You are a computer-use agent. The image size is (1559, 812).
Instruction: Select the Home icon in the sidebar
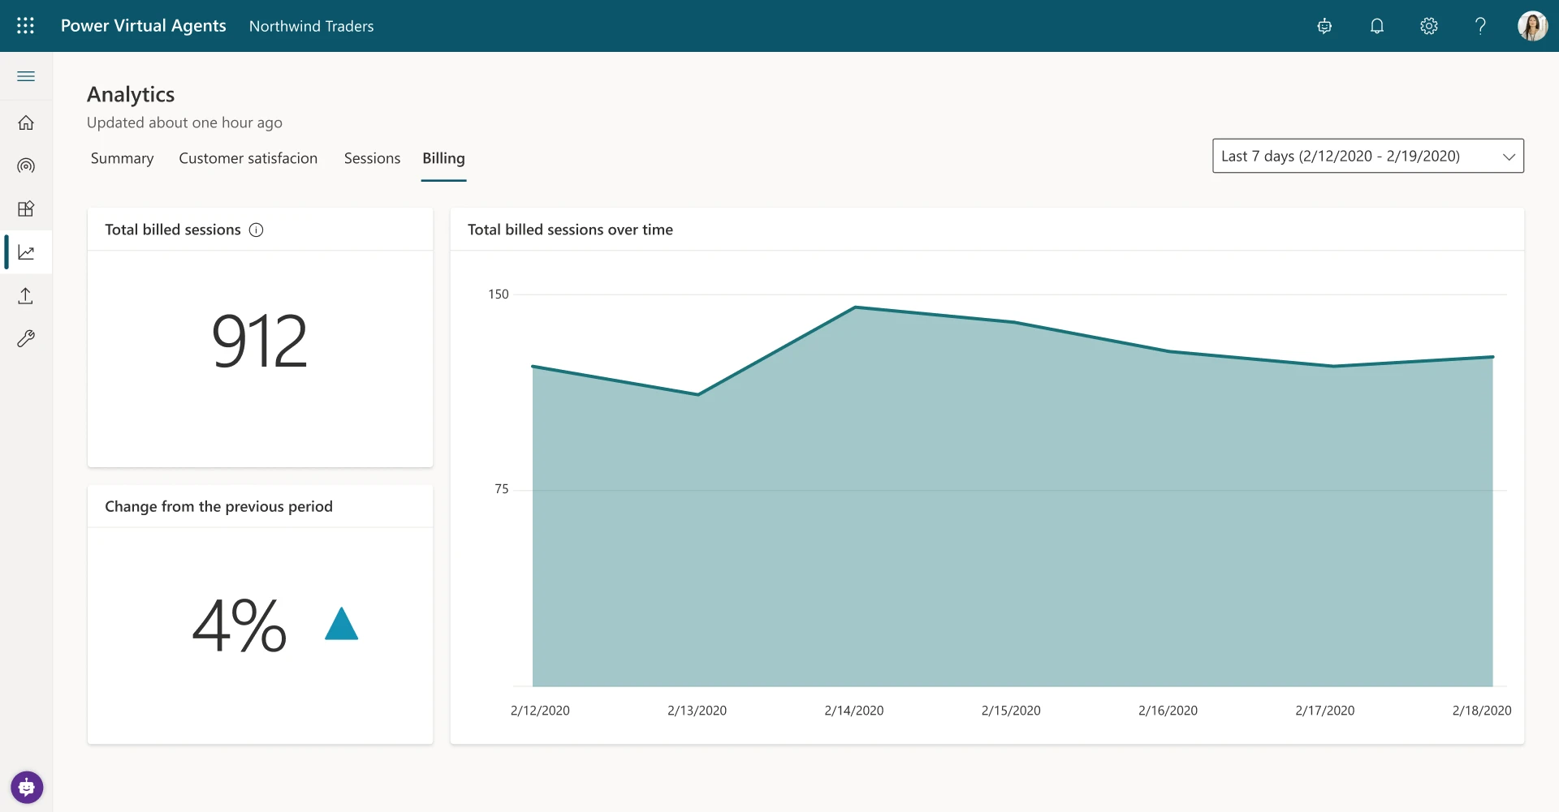click(25, 122)
